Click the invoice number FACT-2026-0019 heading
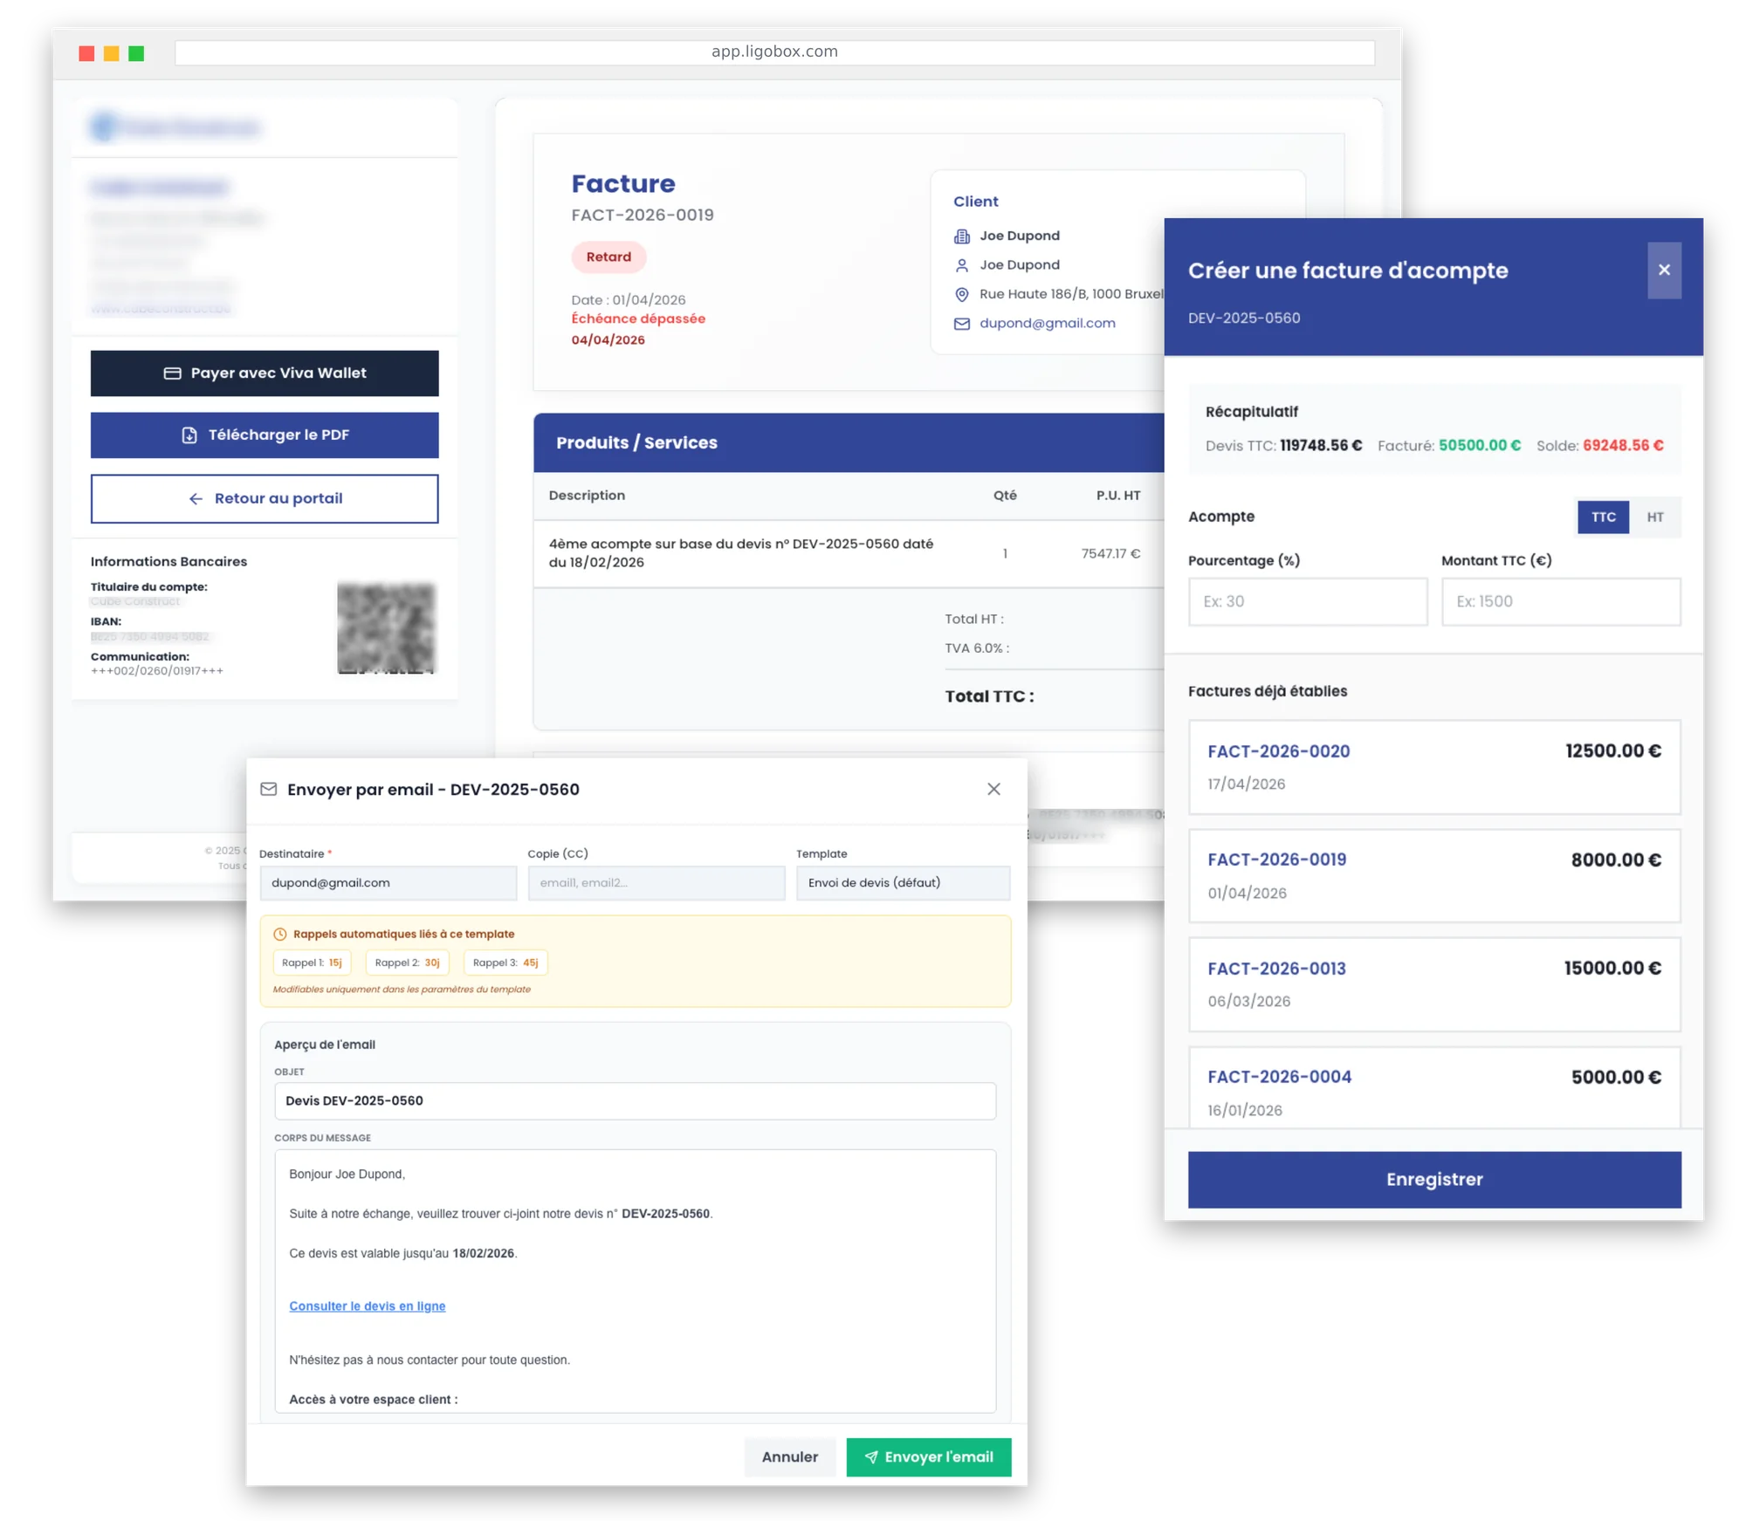 tap(643, 216)
